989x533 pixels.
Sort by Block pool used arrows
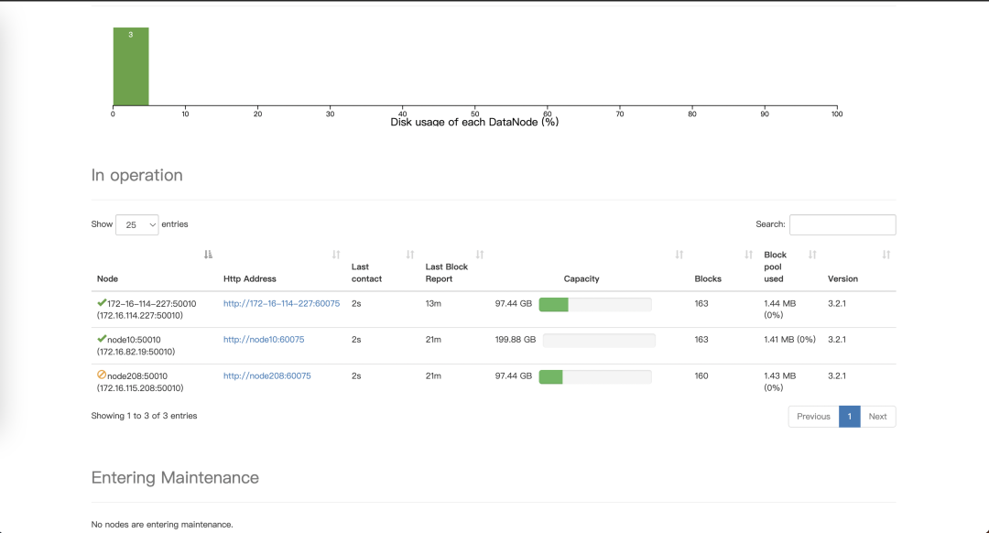[x=812, y=255]
